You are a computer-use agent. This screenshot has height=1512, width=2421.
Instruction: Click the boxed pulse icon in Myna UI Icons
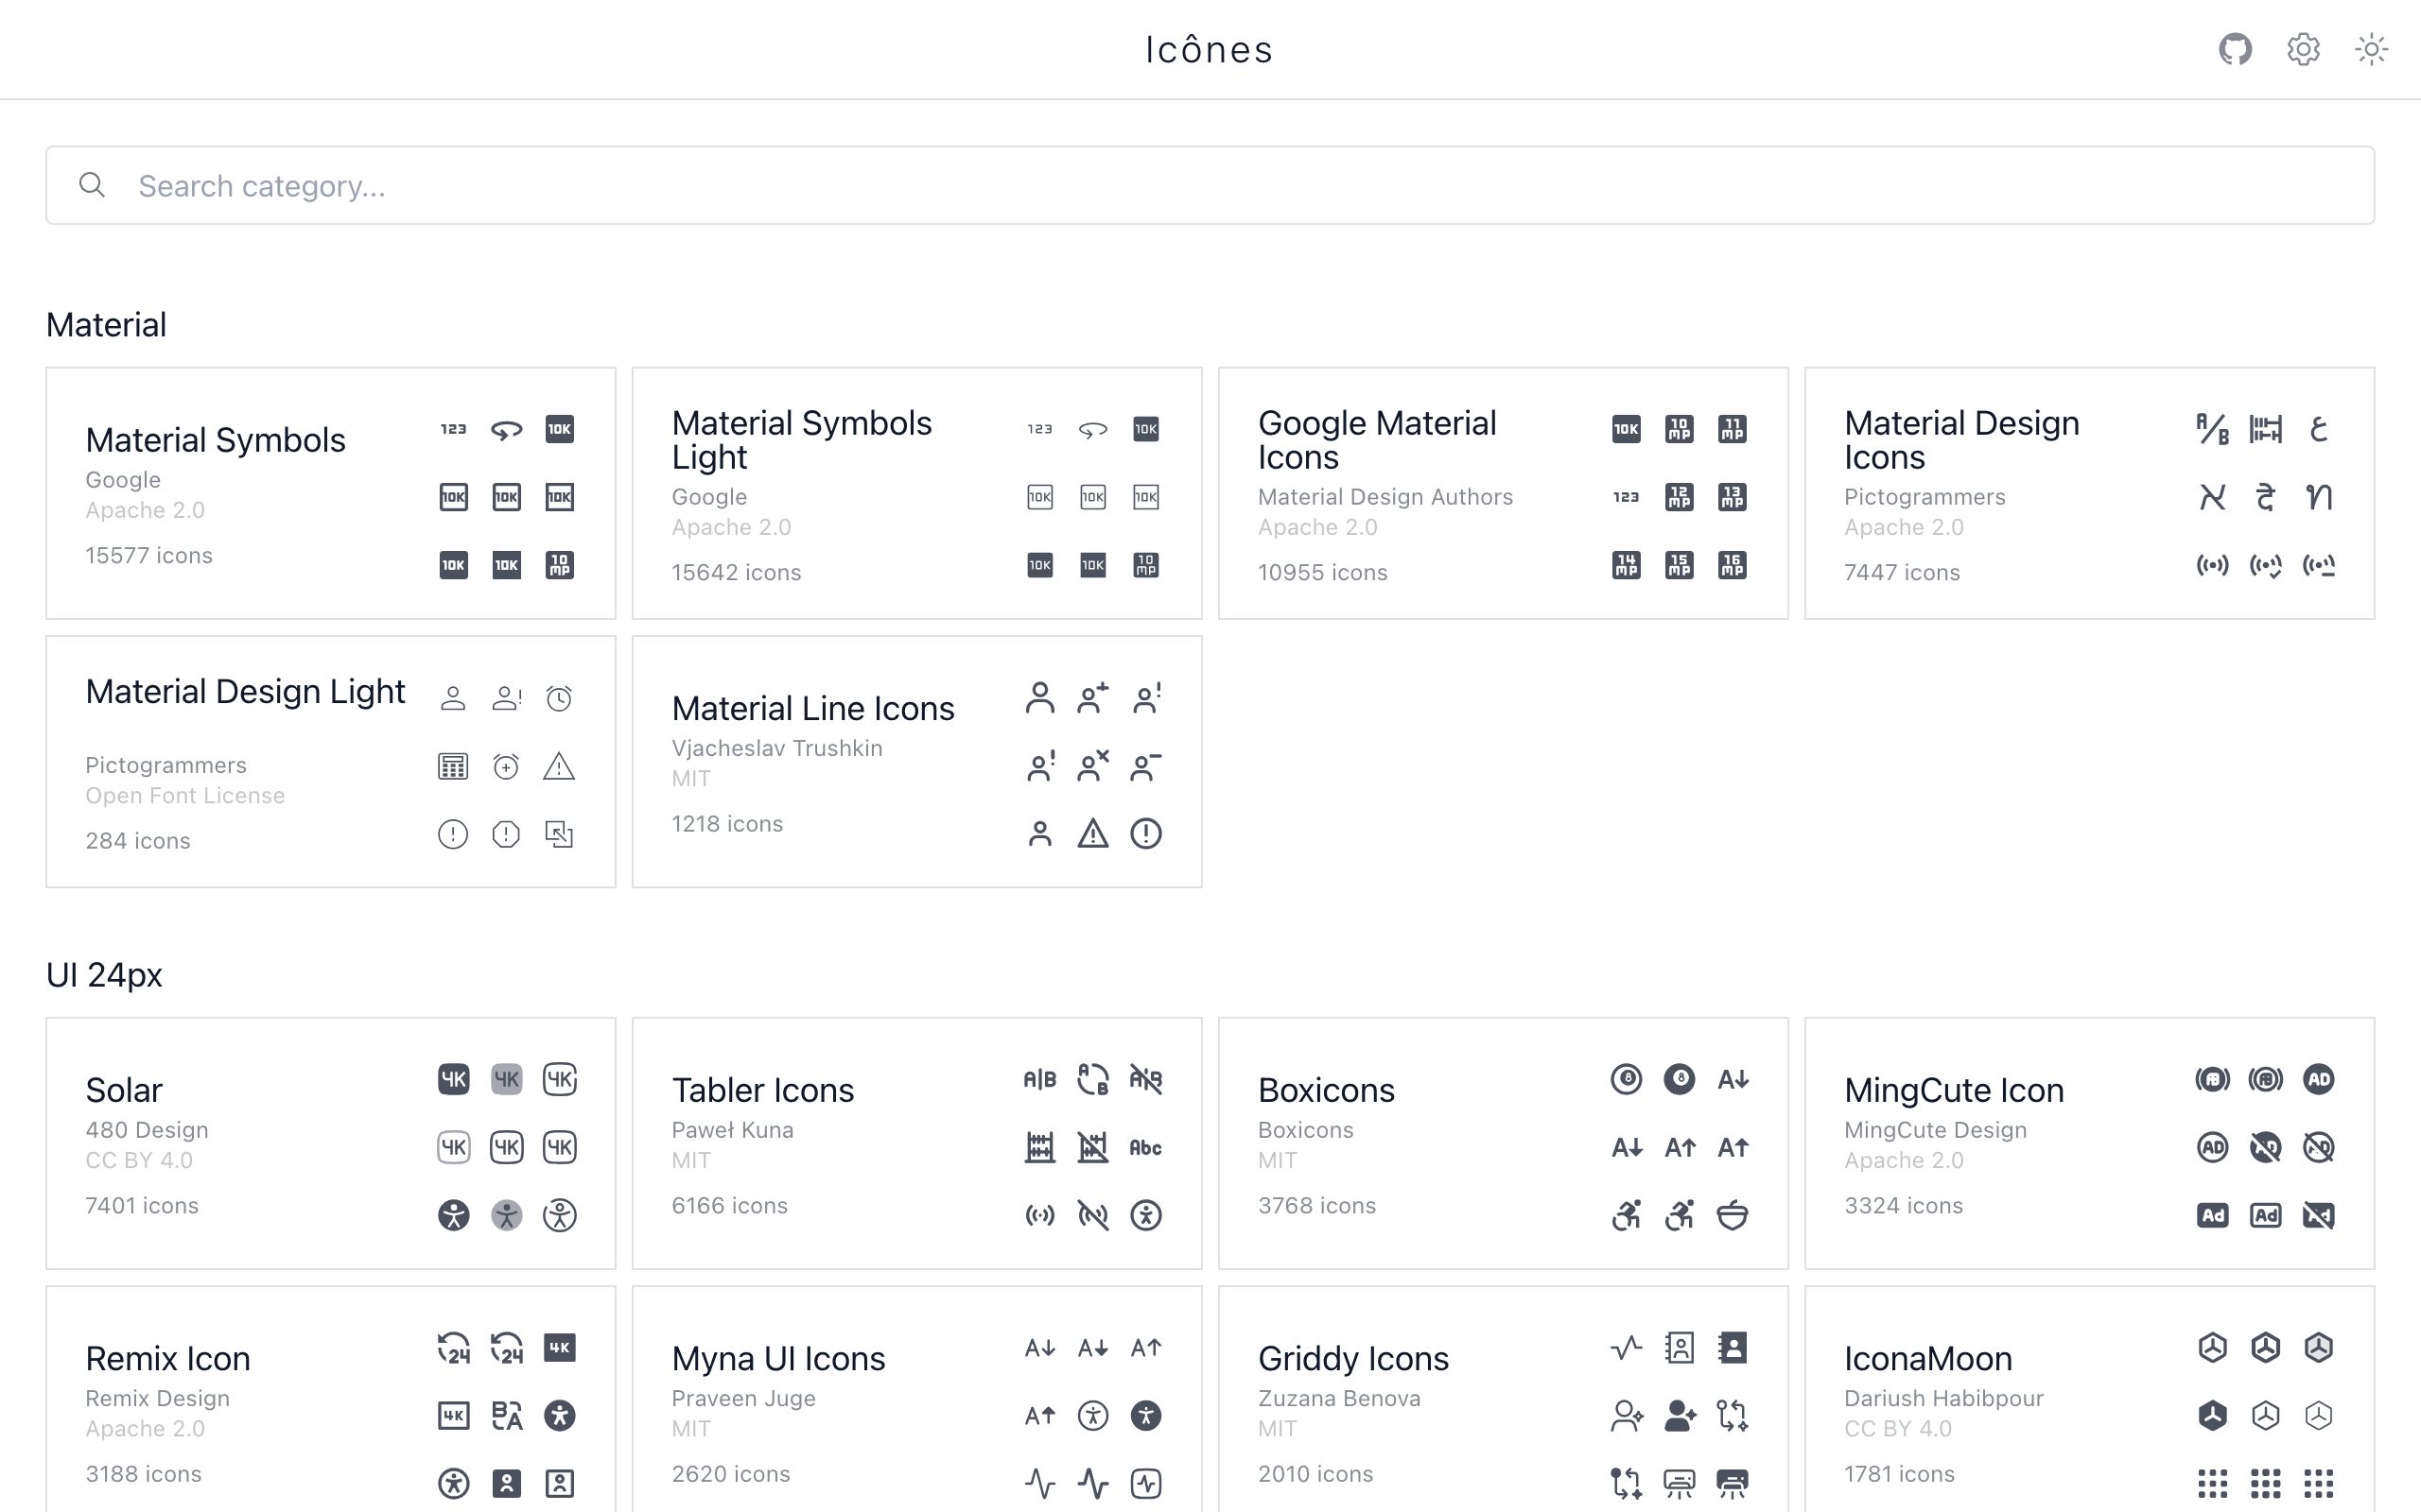1145,1484
